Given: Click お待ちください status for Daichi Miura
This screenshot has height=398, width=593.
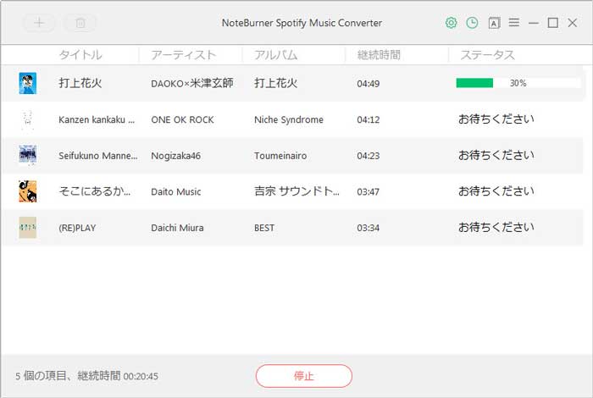Looking at the screenshot, I should pyautogui.click(x=496, y=227).
